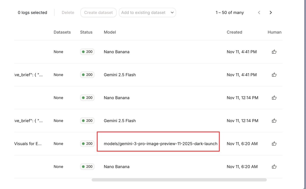The height and width of the screenshot is (189, 306).
Task: Click the '1 – 50 of many' pagination label
Action: [229, 12]
